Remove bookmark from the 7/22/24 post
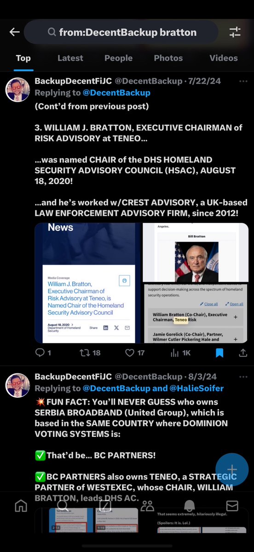254x552 pixels. click(219, 352)
